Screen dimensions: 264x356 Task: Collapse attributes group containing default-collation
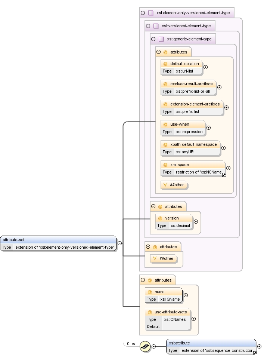coord(158,52)
